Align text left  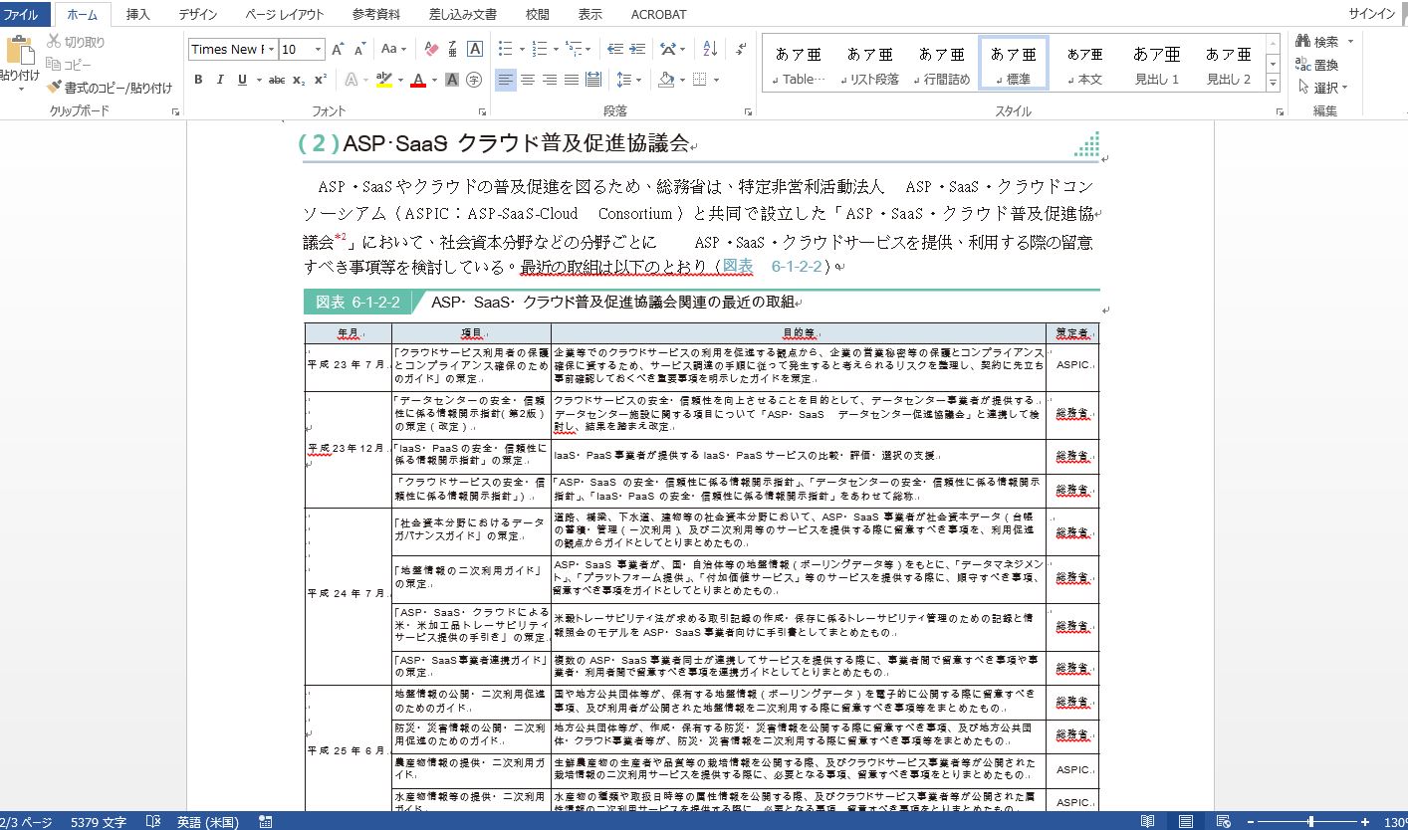pos(506,80)
